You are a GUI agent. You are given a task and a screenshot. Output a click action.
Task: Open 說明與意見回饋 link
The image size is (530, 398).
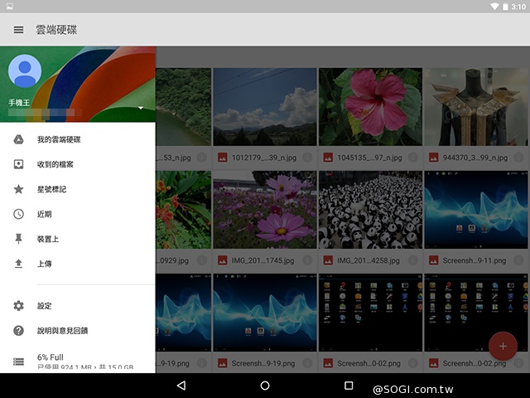(62, 331)
